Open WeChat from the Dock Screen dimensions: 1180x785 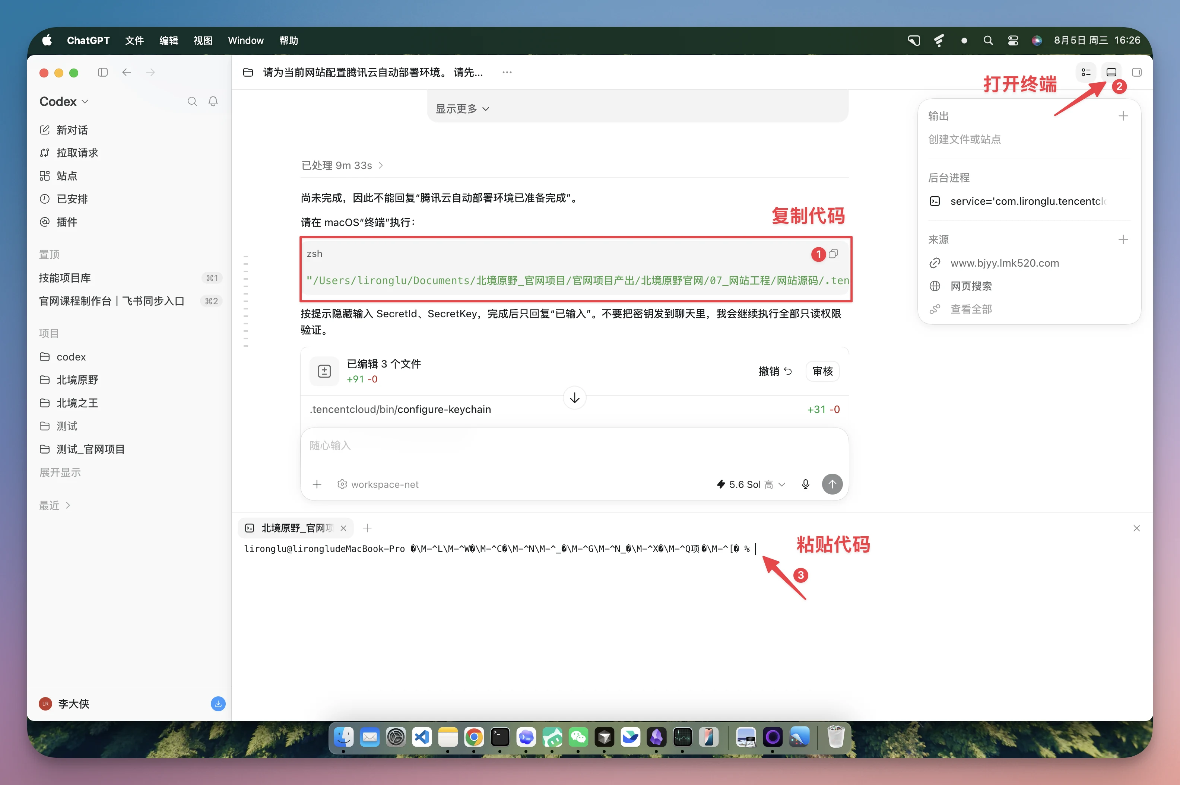[579, 737]
